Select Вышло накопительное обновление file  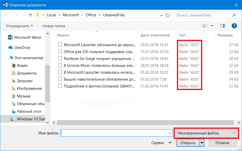pos(99,79)
